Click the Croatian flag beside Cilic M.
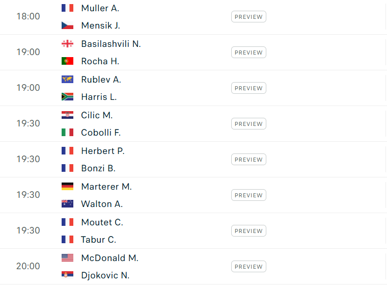This screenshot has height=285, width=387. tap(67, 115)
